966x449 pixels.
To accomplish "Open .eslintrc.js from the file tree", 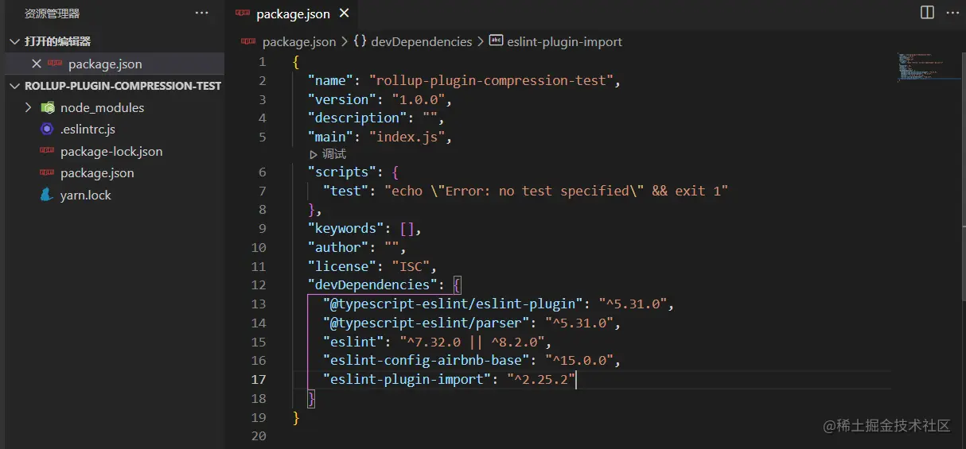I will pyautogui.click(x=88, y=129).
